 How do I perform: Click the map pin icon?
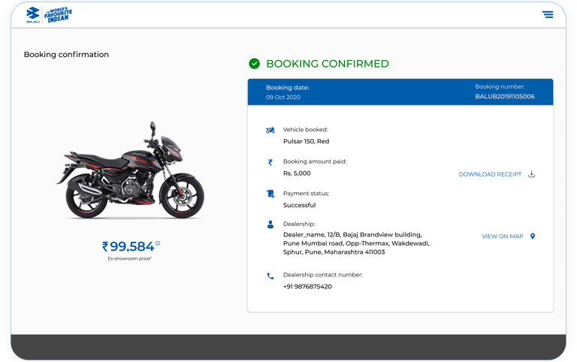pos(533,236)
